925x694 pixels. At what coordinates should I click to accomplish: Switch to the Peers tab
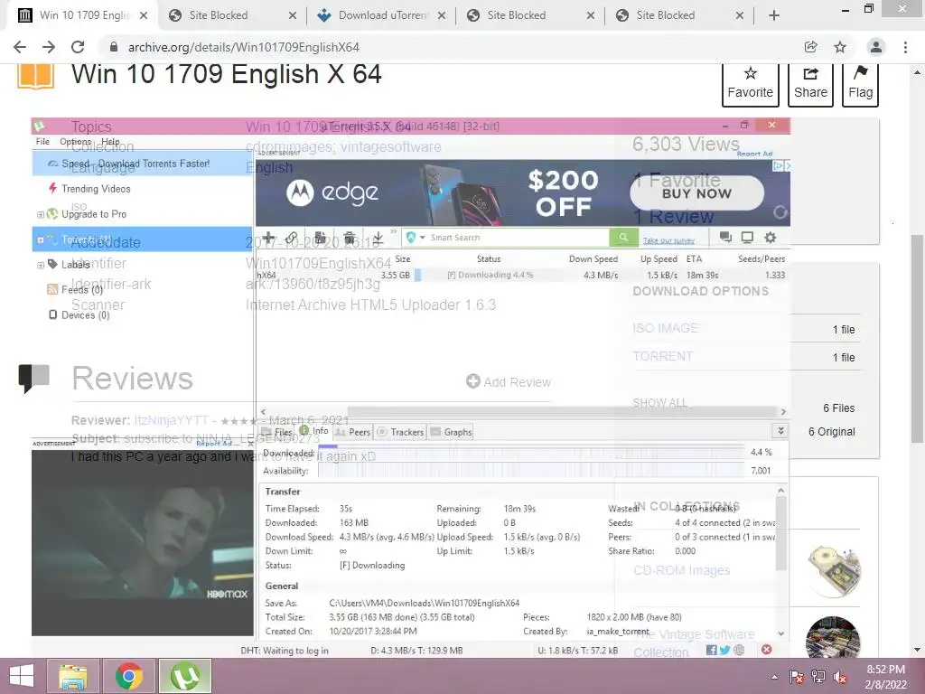pos(353,432)
